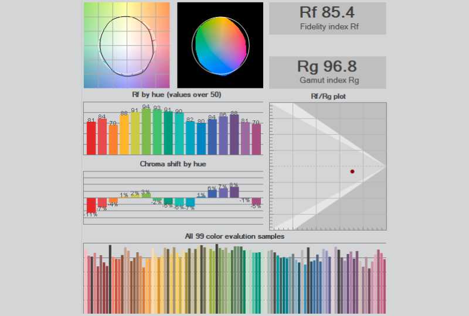Screen dimensions: 469x316
Task: Select the orange Rf bar labeled 78
Action: [x=113, y=139]
